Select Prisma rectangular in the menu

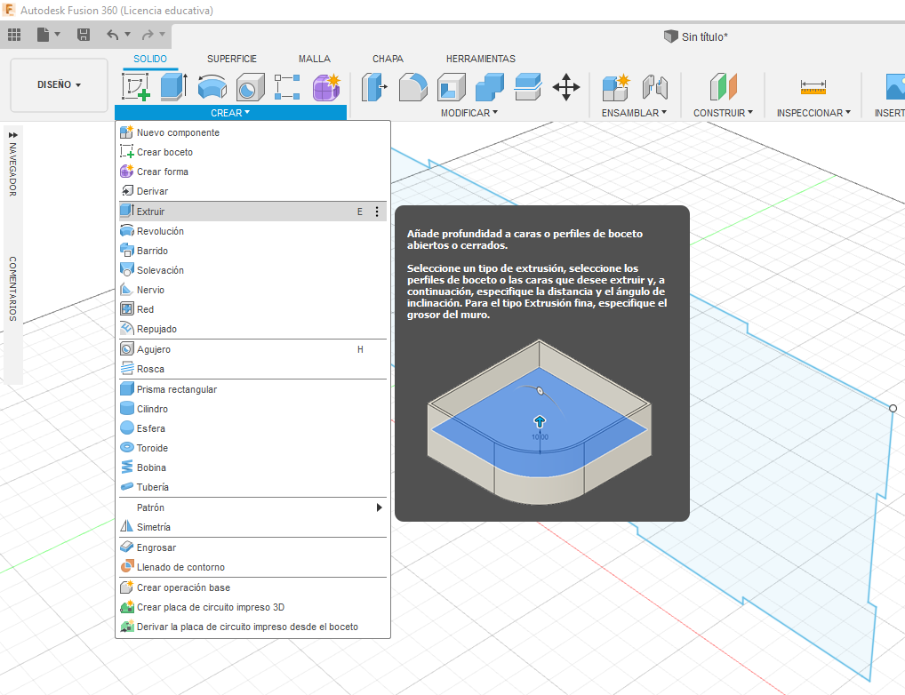tap(252, 389)
